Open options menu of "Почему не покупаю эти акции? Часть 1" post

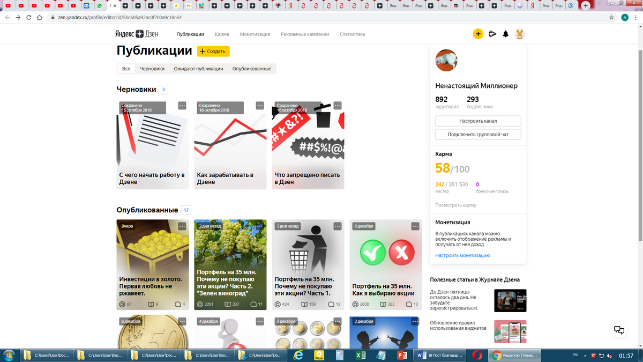point(338,226)
